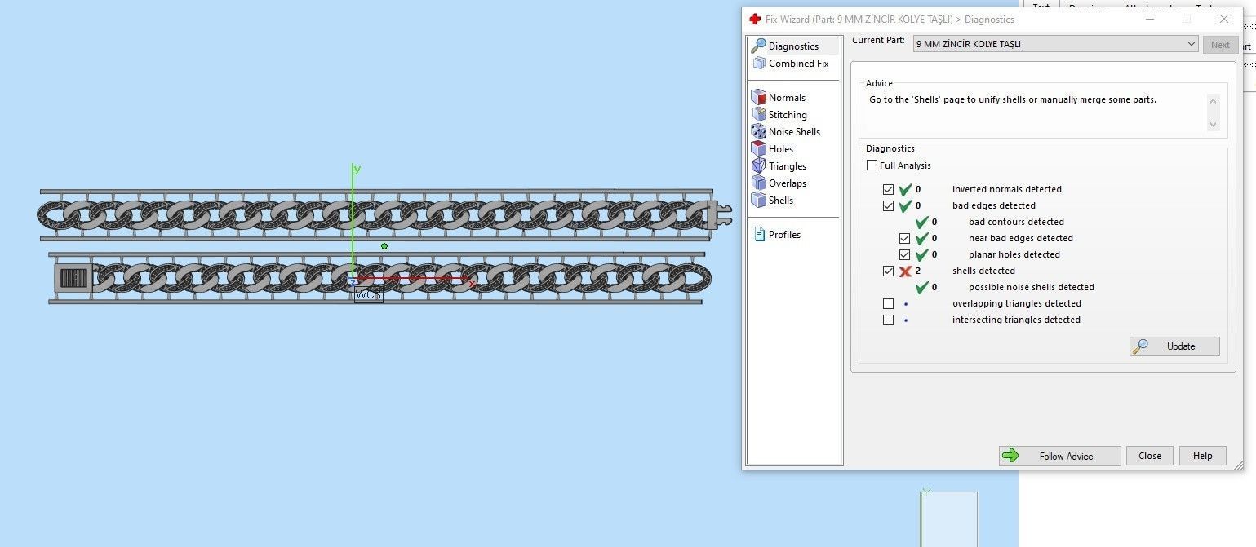The image size is (1256, 547).
Task: Click the red X icon next to shells detected
Action: [x=905, y=271]
